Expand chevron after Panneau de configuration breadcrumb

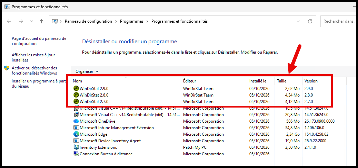(116, 21)
